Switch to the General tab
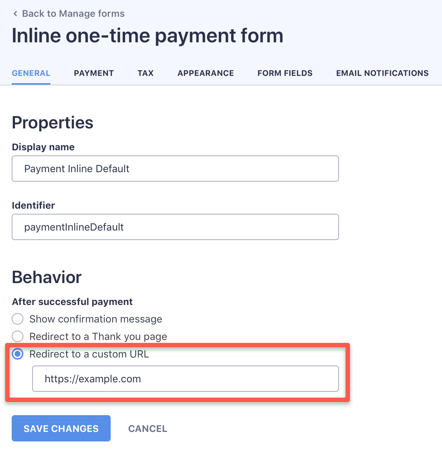 [x=31, y=73]
